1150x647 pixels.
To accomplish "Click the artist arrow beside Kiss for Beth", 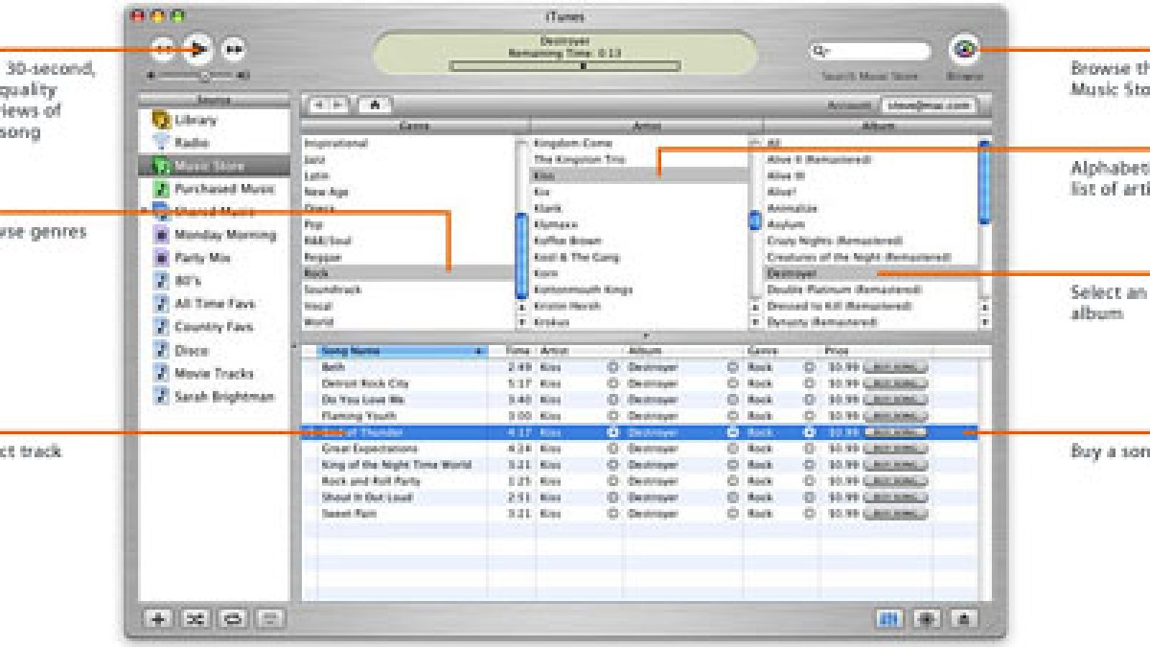I will click(612, 367).
